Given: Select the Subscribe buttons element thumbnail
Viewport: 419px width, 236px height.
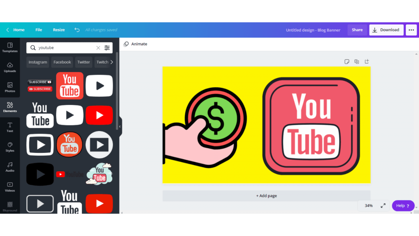Looking at the screenshot, I should click(x=40, y=86).
